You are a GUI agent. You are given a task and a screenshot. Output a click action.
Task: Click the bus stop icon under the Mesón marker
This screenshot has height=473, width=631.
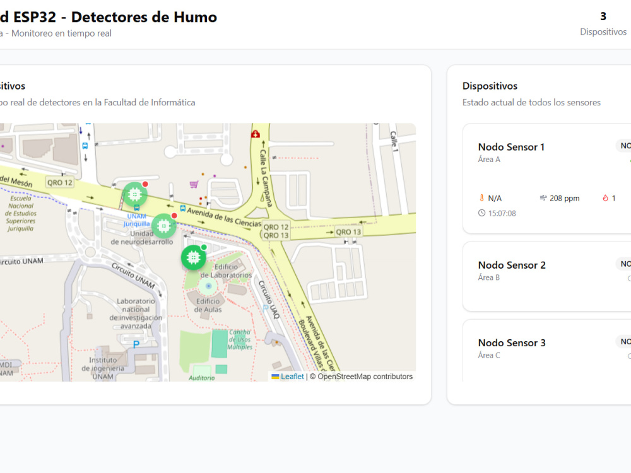click(137, 208)
